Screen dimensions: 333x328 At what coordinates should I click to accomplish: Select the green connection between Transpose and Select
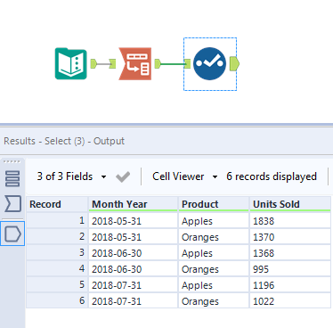pos(173,63)
